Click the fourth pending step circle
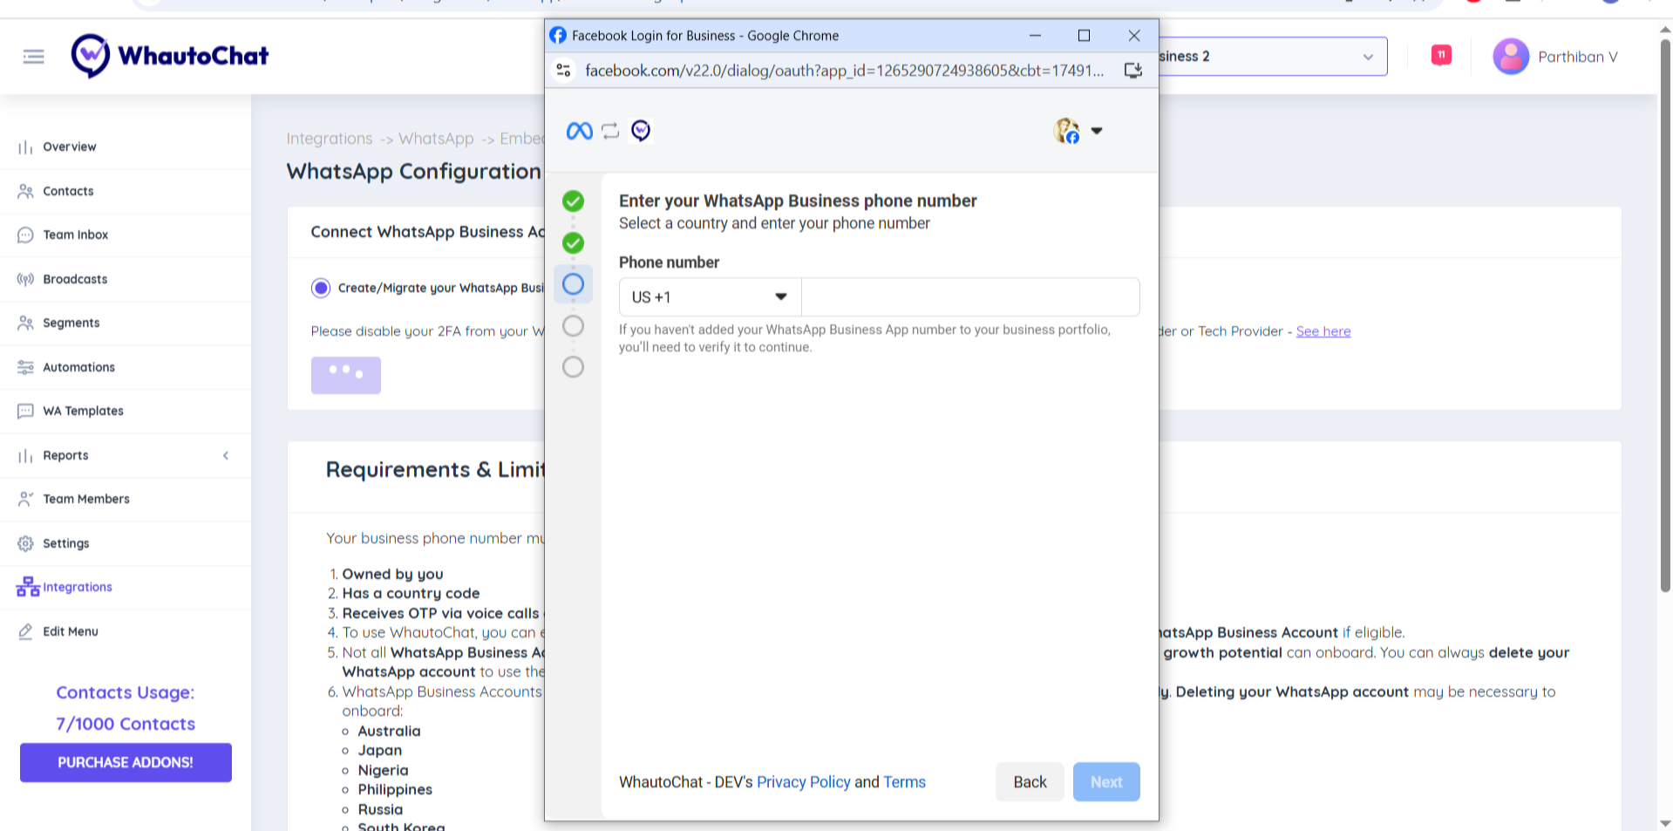1673x831 pixels. click(573, 326)
